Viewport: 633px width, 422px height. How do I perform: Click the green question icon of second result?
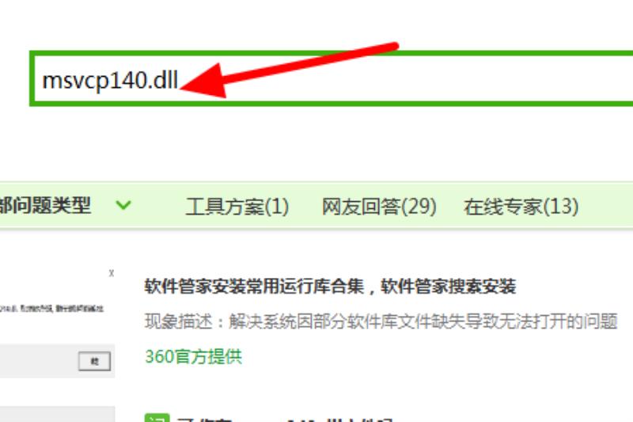coord(157,418)
